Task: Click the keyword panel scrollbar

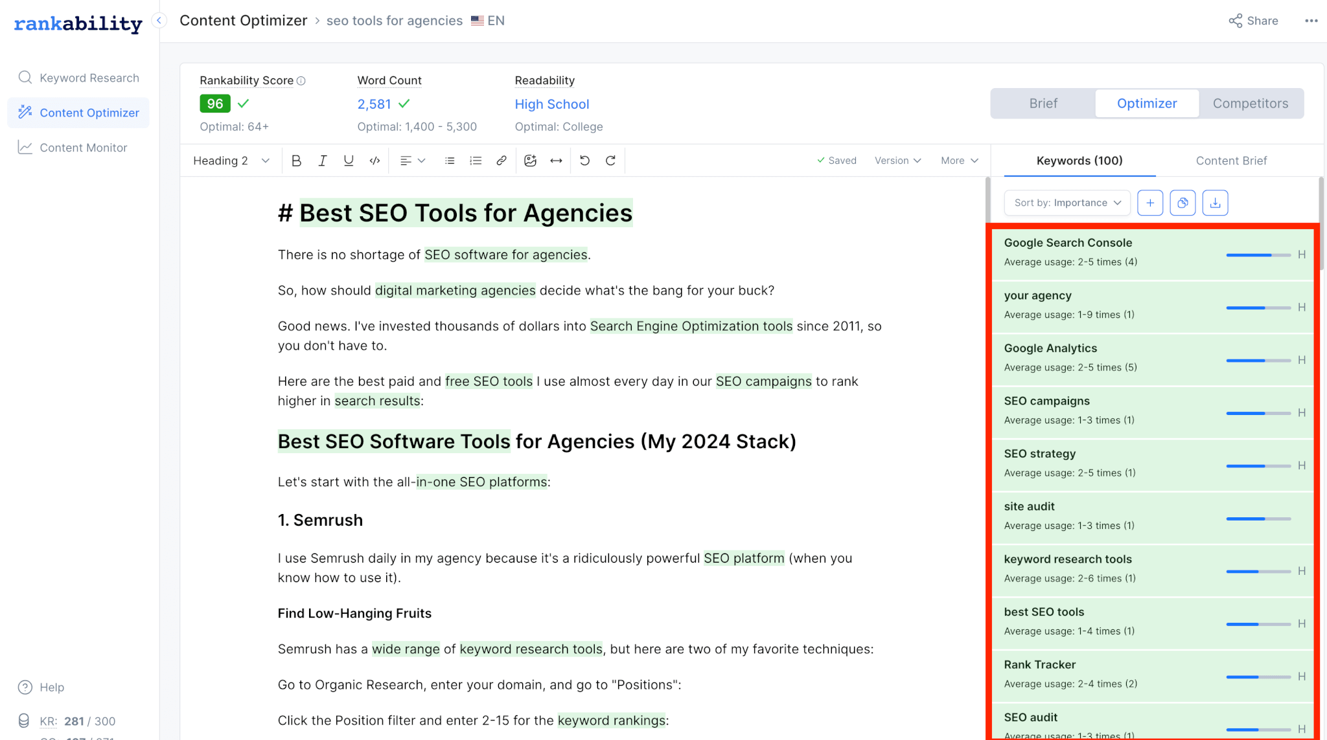Action: 1321,223
